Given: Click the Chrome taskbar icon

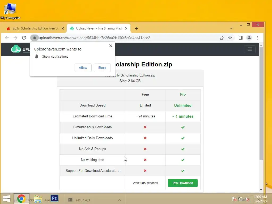Looking at the screenshot, I should pyautogui.click(x=21, y=199).
